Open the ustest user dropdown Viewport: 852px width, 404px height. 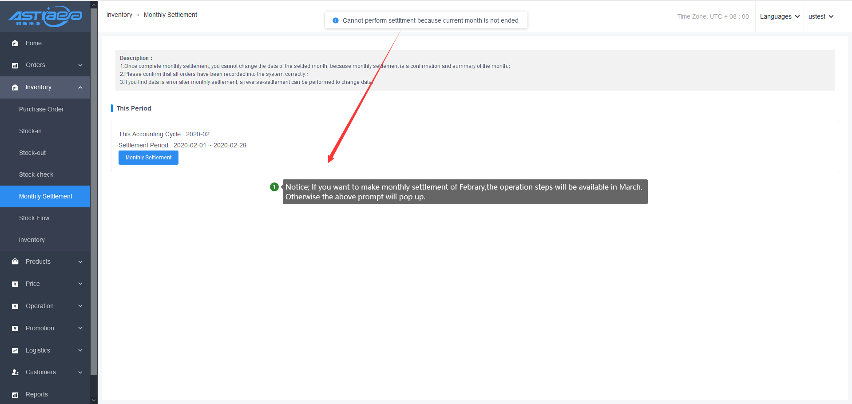click(820, 16)
